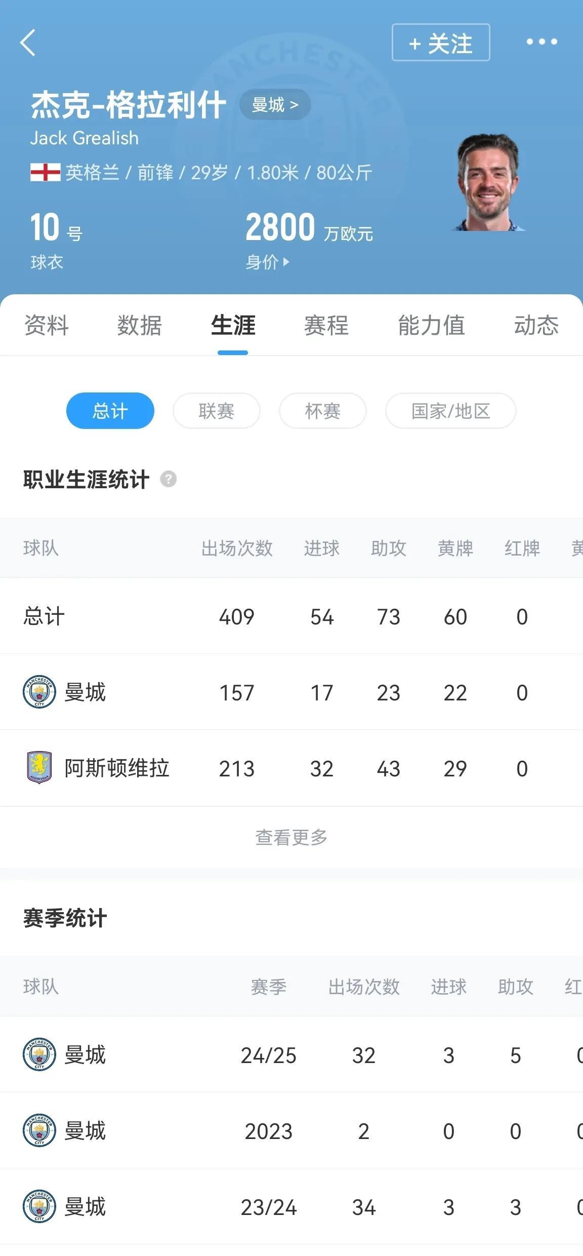Click the question mark help icon beside 职业生涯统计
Image resolution: width=583 pixels, height=1256 pixels.
coord(169,479)
